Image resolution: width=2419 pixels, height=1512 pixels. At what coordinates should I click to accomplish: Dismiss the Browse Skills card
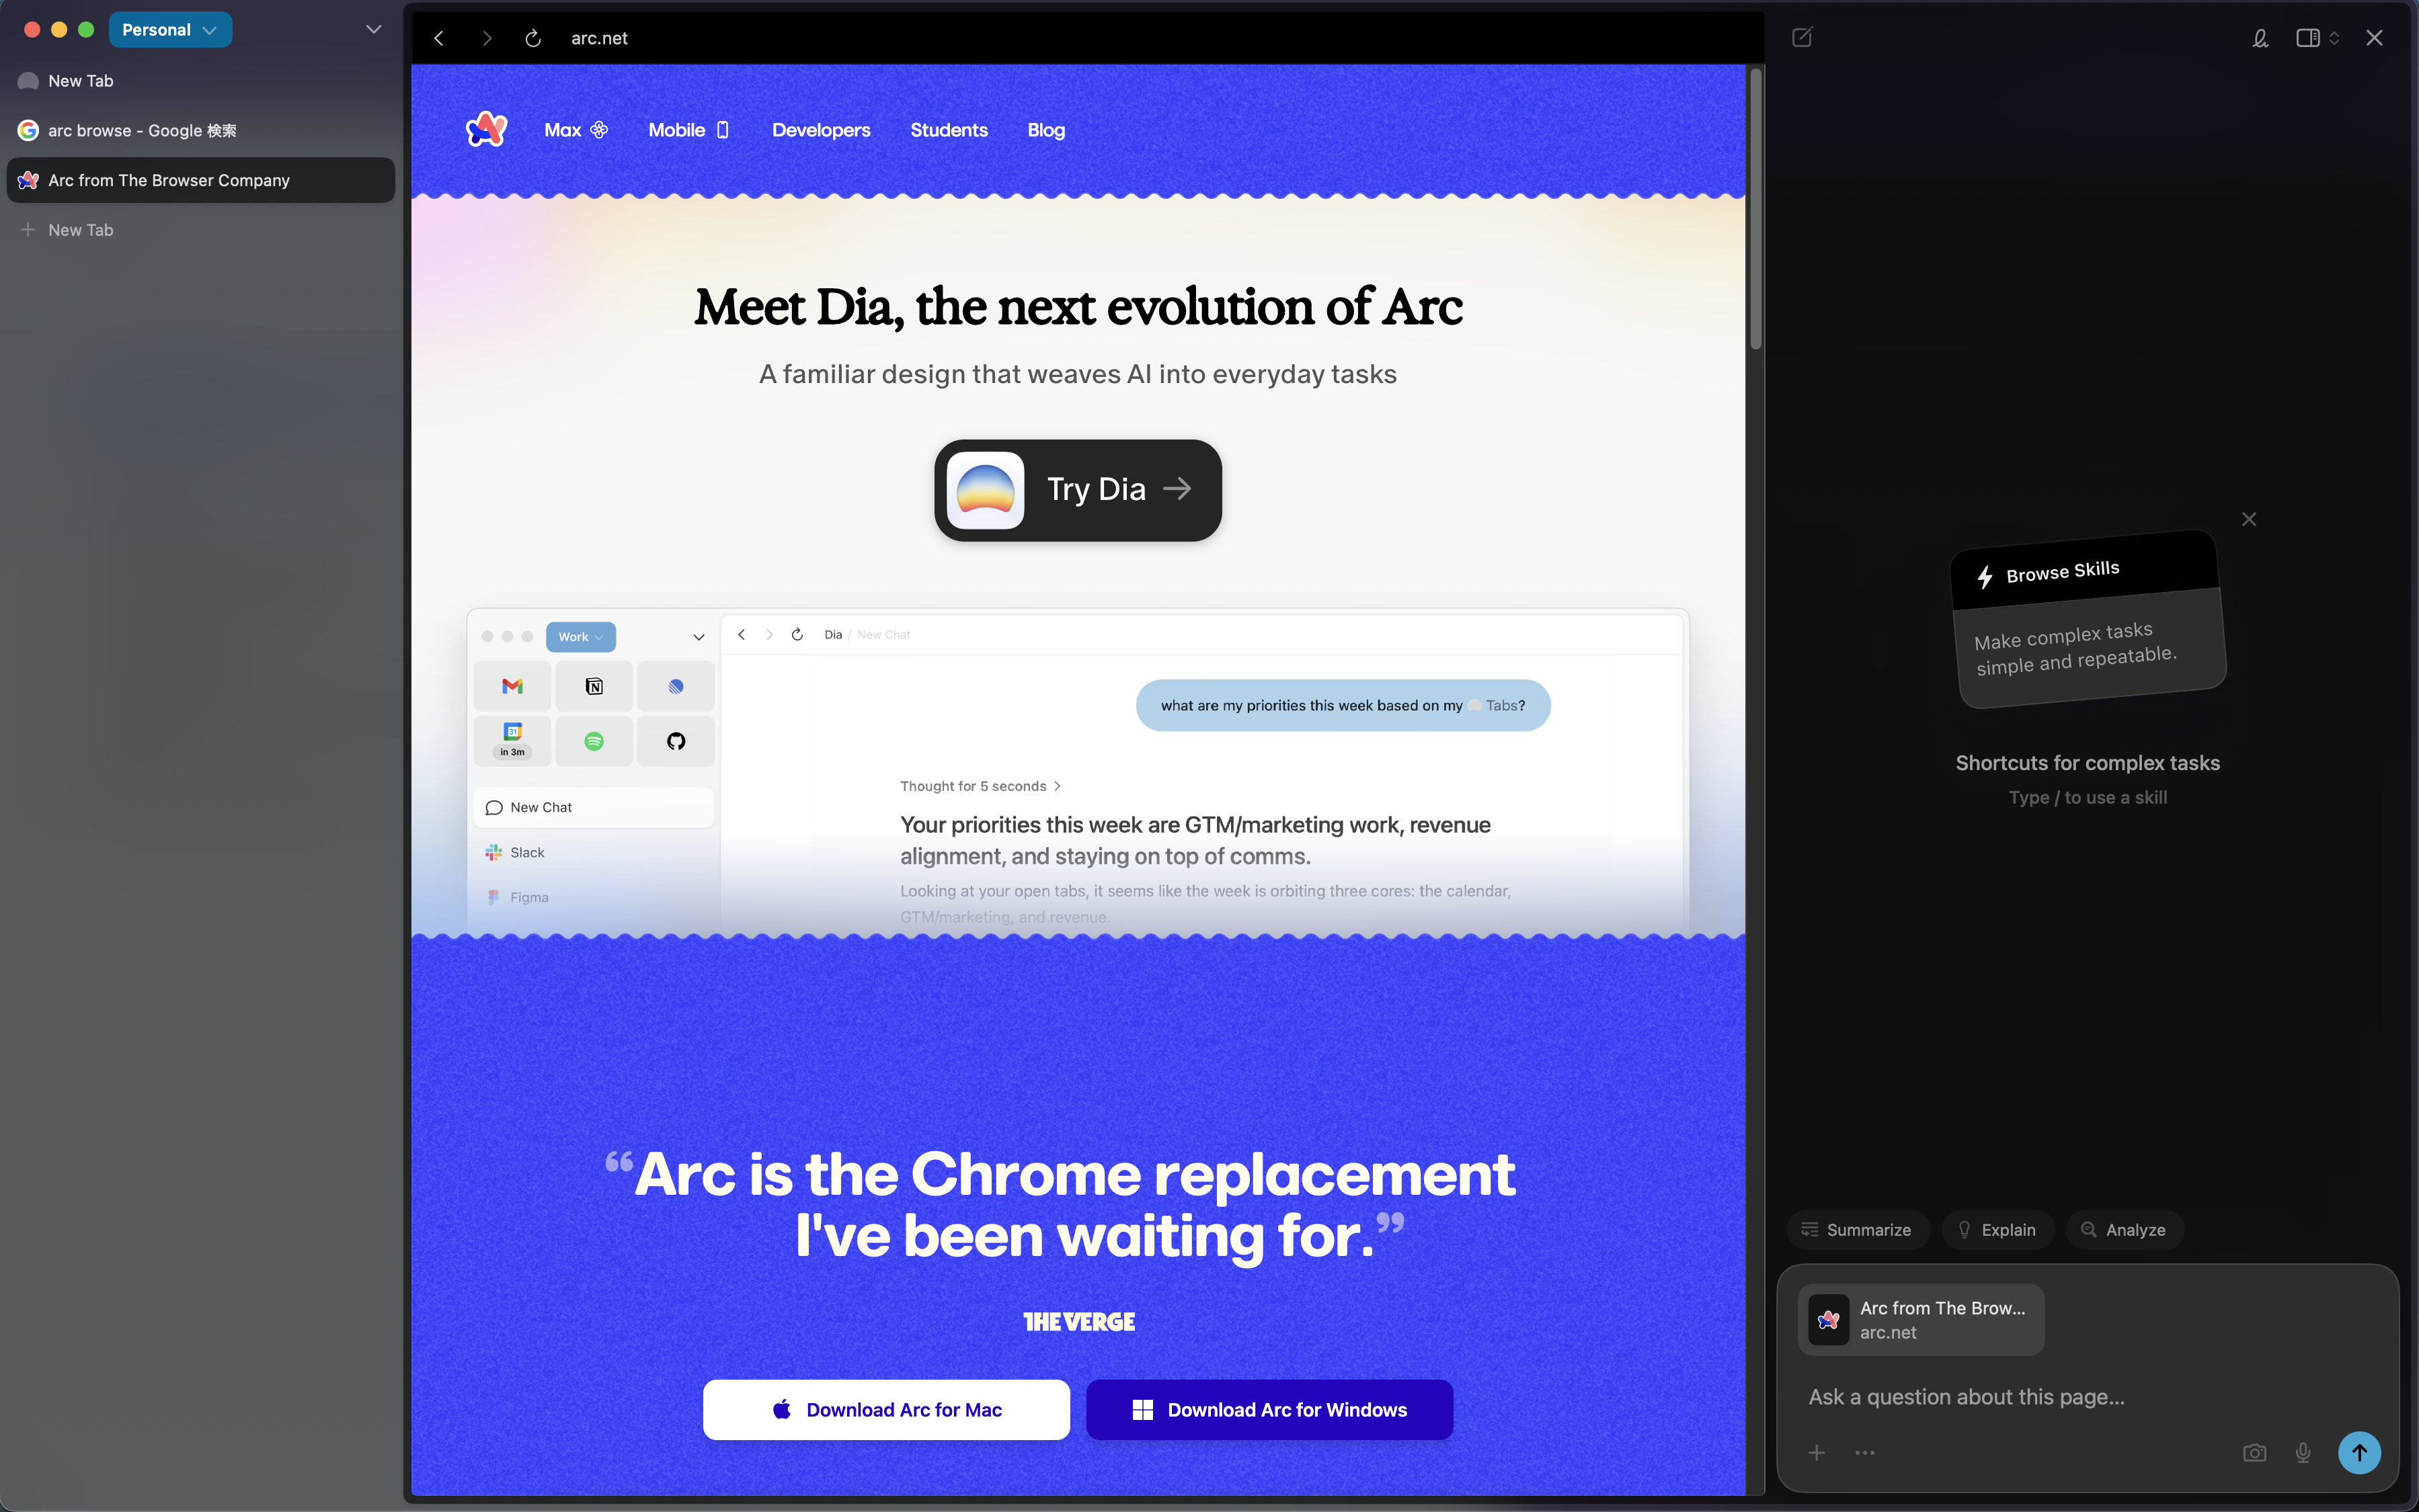(2248, 518)
